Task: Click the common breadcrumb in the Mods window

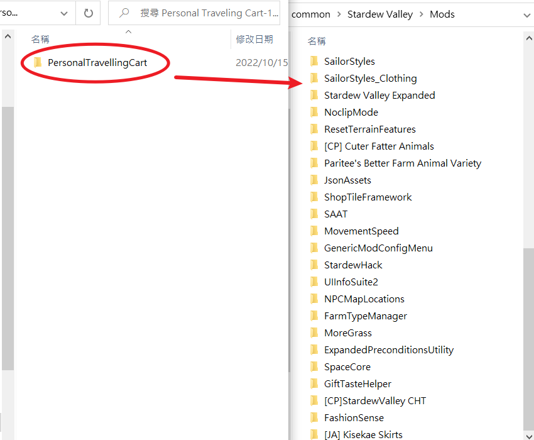Action: point(310,14)
